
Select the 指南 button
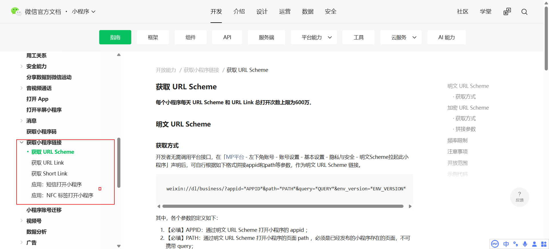click(115, 37)
